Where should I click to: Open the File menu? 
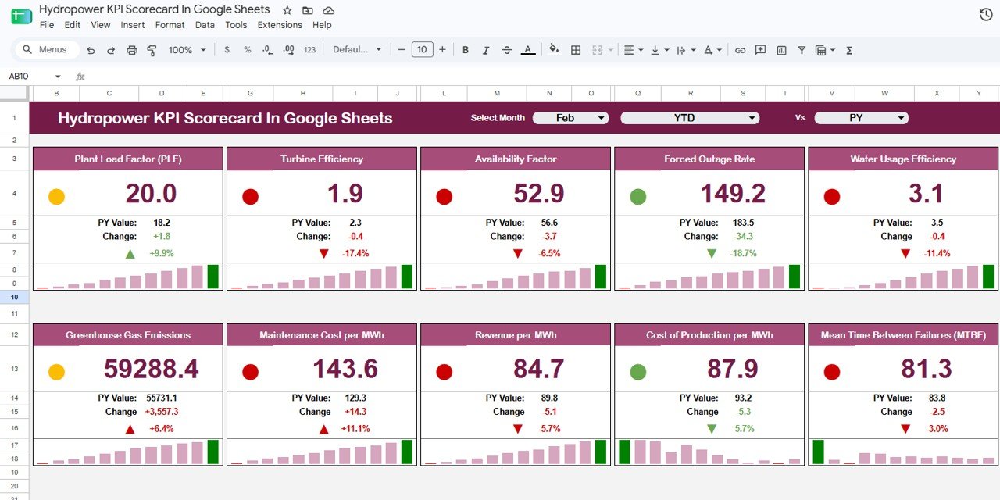click(x=47, y=25)
